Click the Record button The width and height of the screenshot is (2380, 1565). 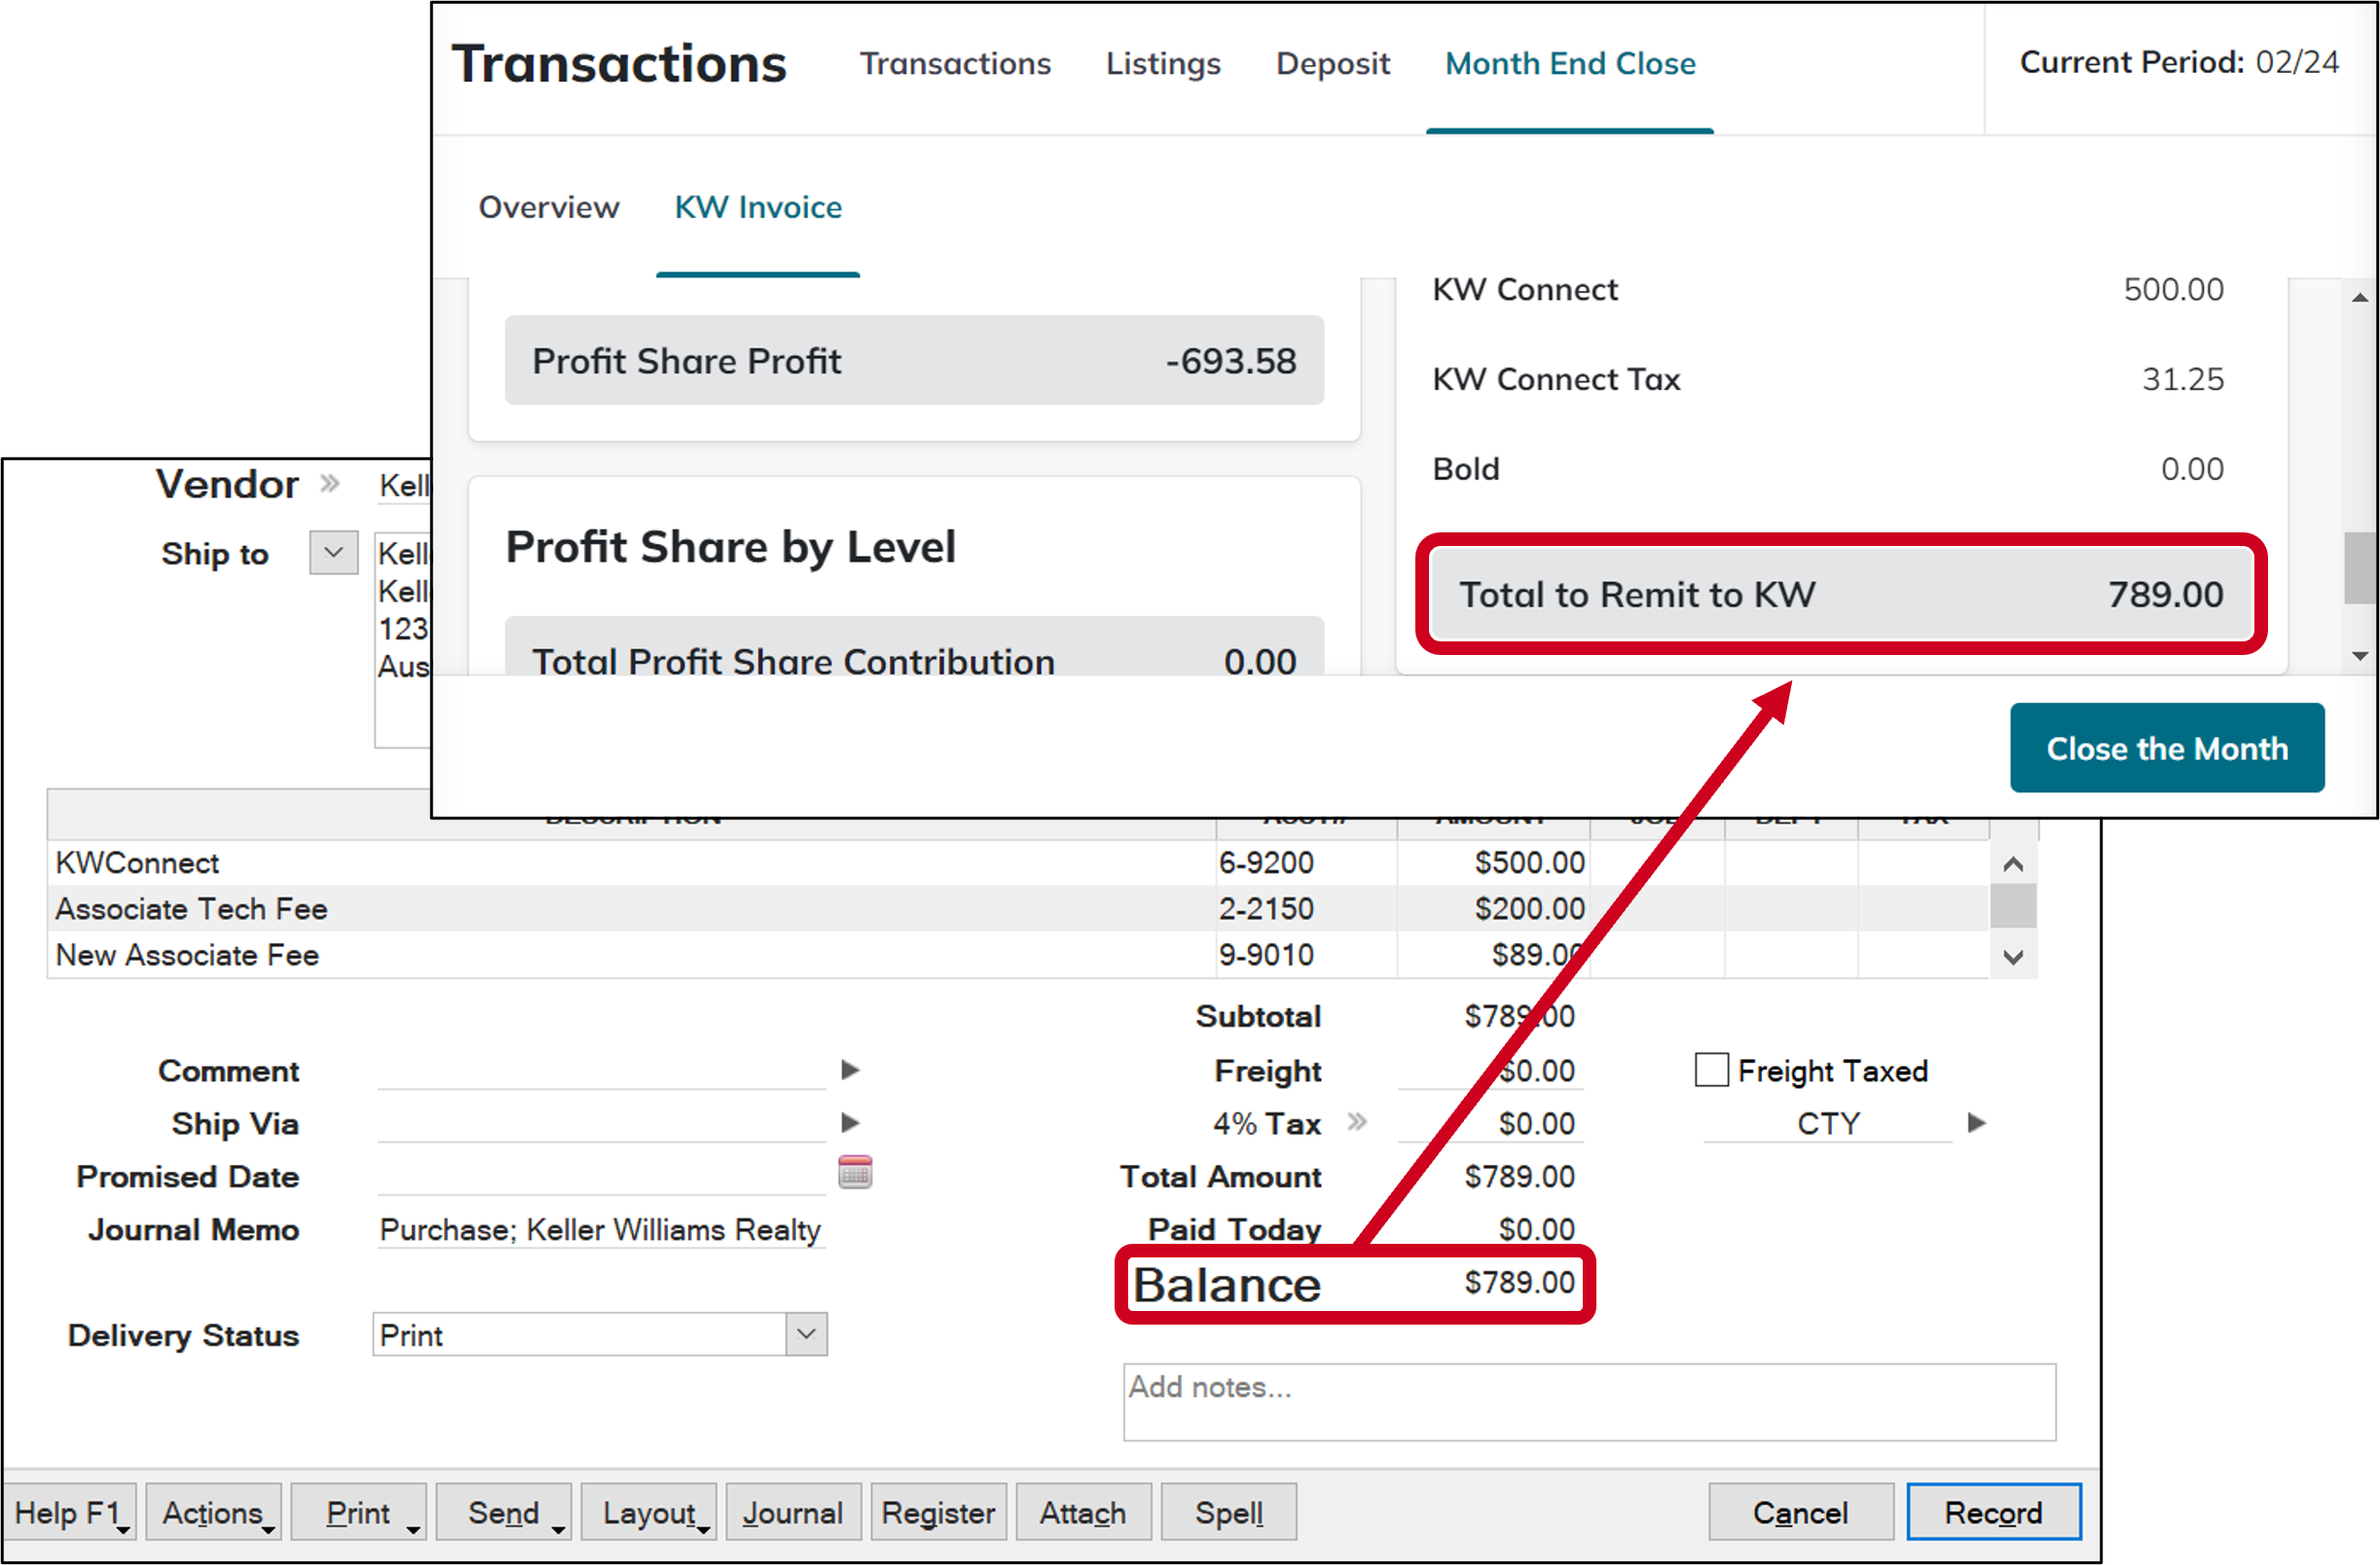click(x=1993, y=1512)
